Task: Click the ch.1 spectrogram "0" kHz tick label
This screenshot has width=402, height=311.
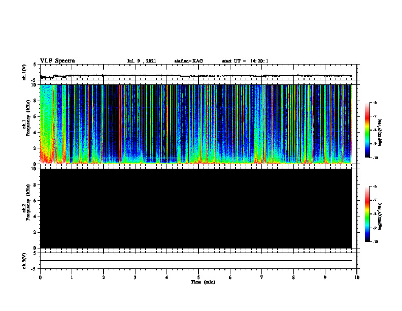Action: pyautogui.click(x=36, y=164)
